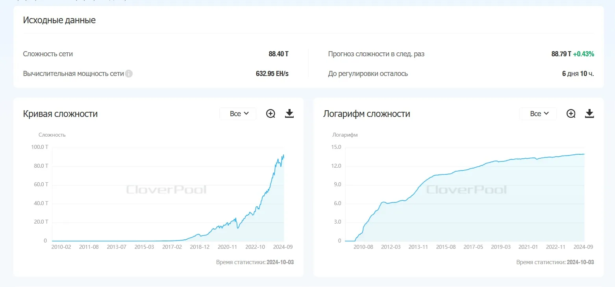Click the До регулировки осталось label
Screen dimensions: 615x287
click(368, 74)
